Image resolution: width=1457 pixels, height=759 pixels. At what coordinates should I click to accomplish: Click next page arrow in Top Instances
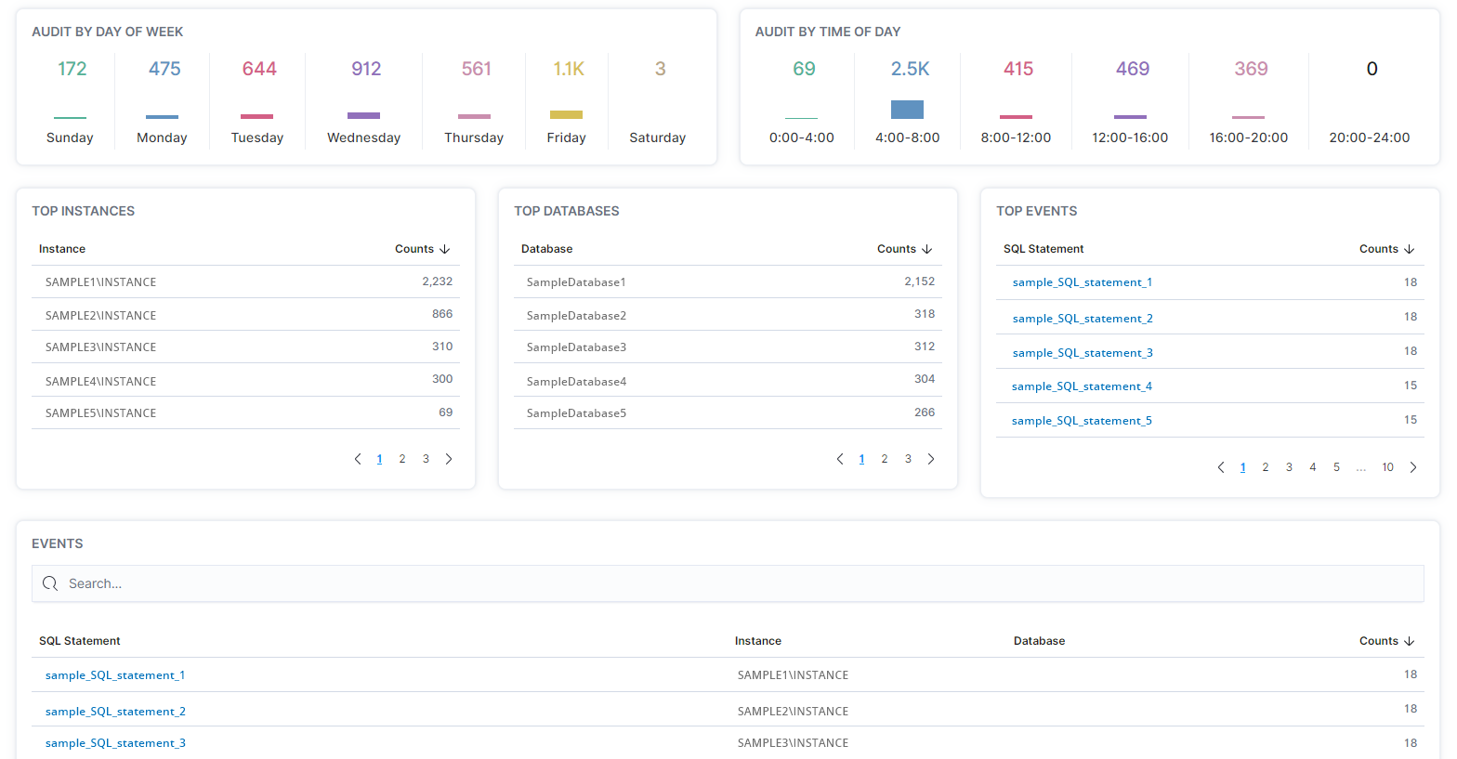pos(449,459)
